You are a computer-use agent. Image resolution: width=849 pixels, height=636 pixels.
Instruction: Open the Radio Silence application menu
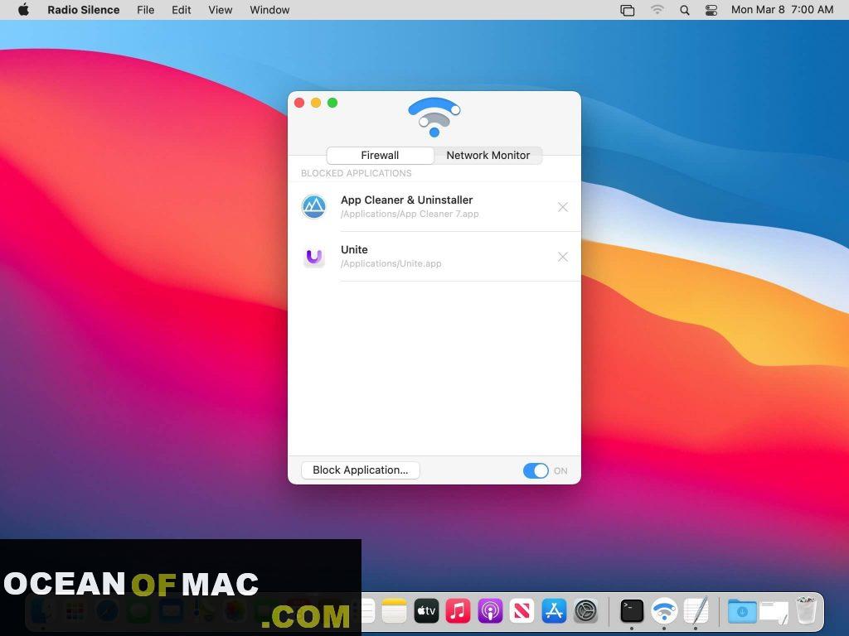pyautogui.click(x=84, y=10)
